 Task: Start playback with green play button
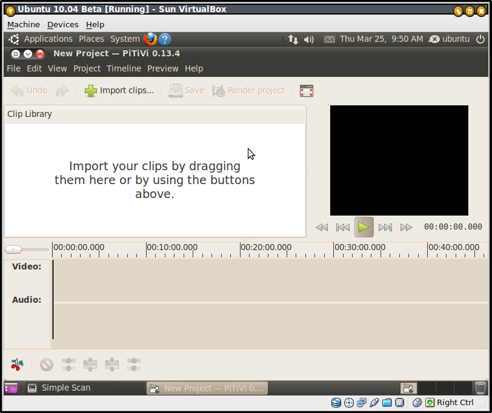click(364, 227)
